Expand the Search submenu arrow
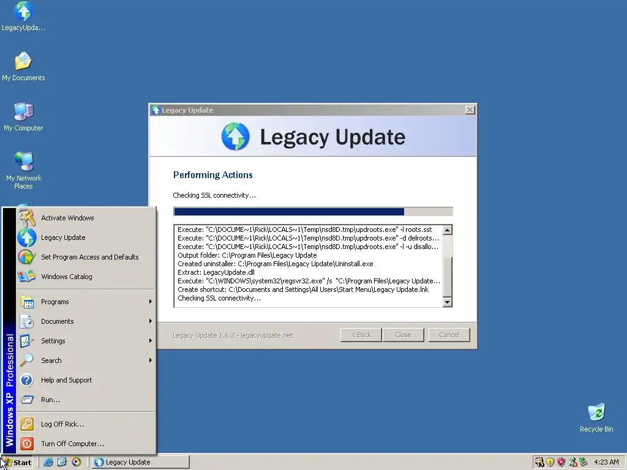 click(151, 360)
